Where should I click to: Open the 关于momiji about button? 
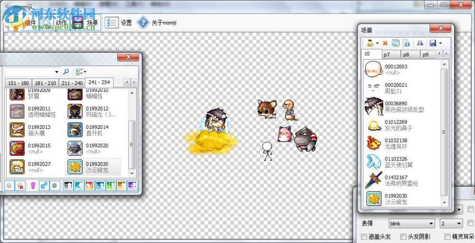click(157, 23)
